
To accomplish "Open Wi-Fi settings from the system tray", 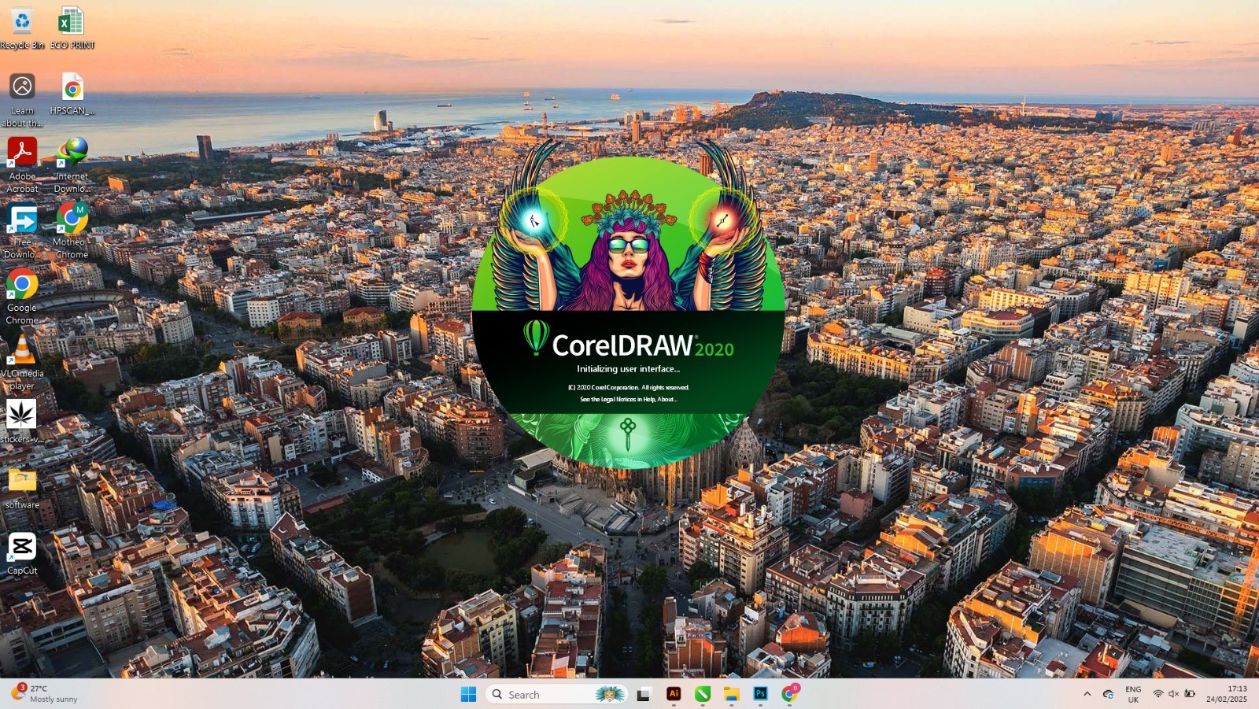I will point(1158,694).
